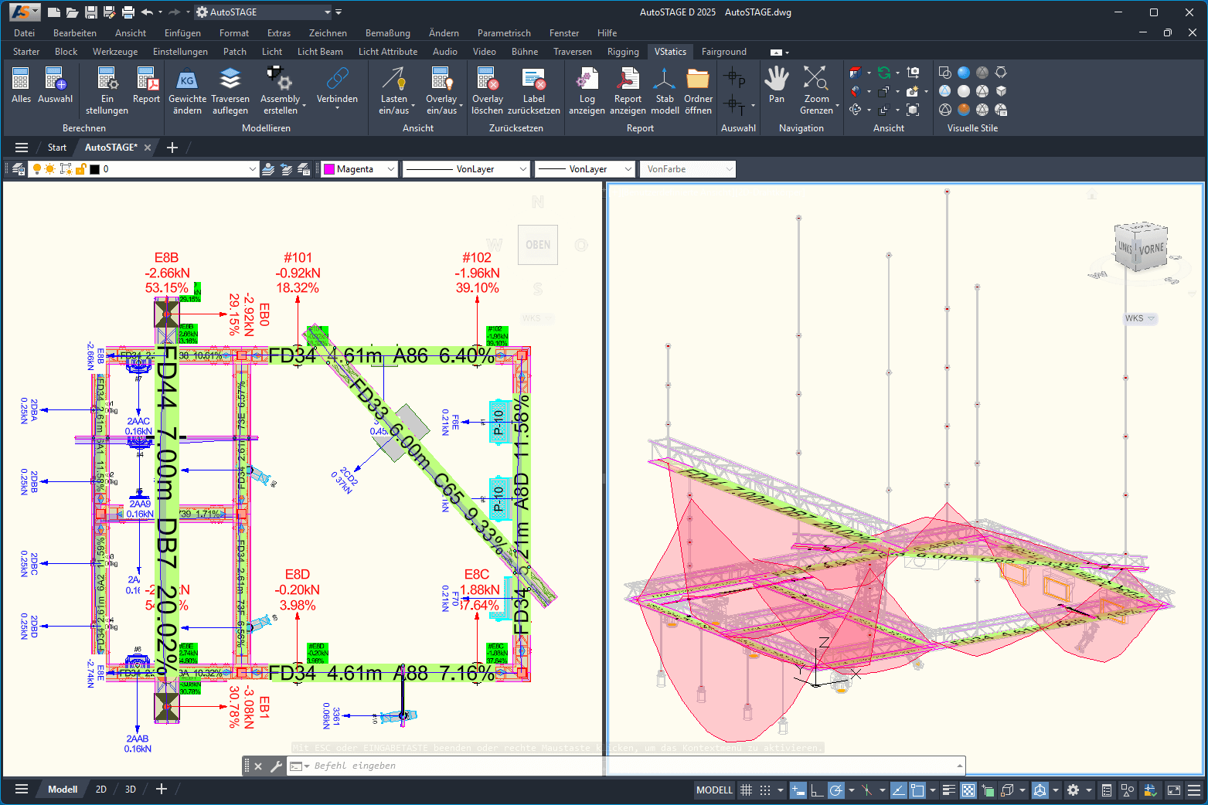Screen dimensions: 1208x805
Task: Toggle ortho mode in status bar
Action: pyautogui.click(x=817, y=790)
